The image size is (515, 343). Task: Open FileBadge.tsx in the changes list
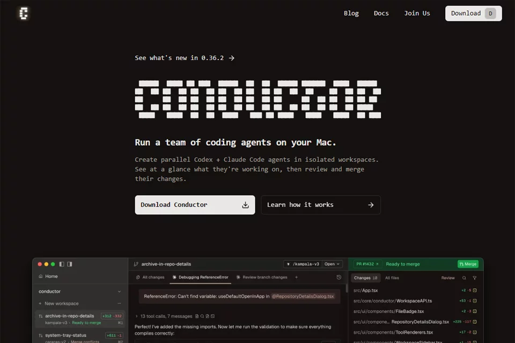[388, 311]
